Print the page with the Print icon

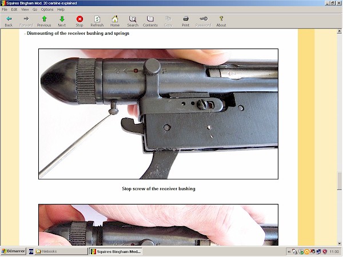(186, 19)
